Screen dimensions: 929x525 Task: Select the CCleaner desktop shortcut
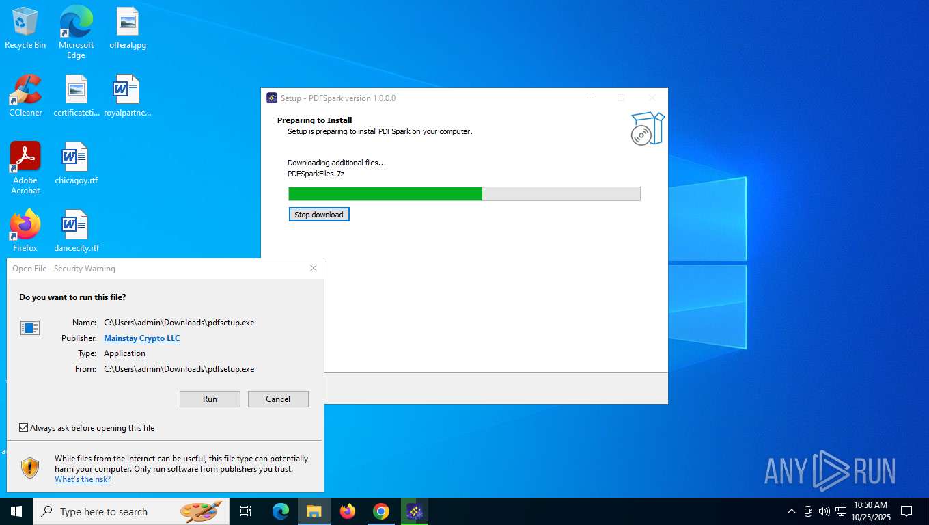coord(25,96)
